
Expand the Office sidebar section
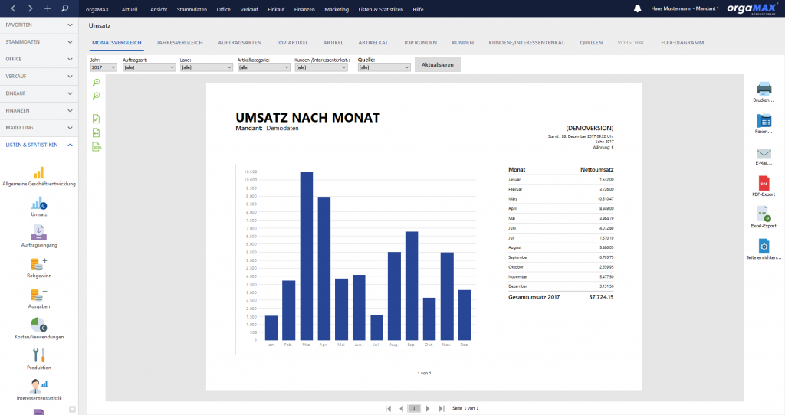[x=39, y=59]
